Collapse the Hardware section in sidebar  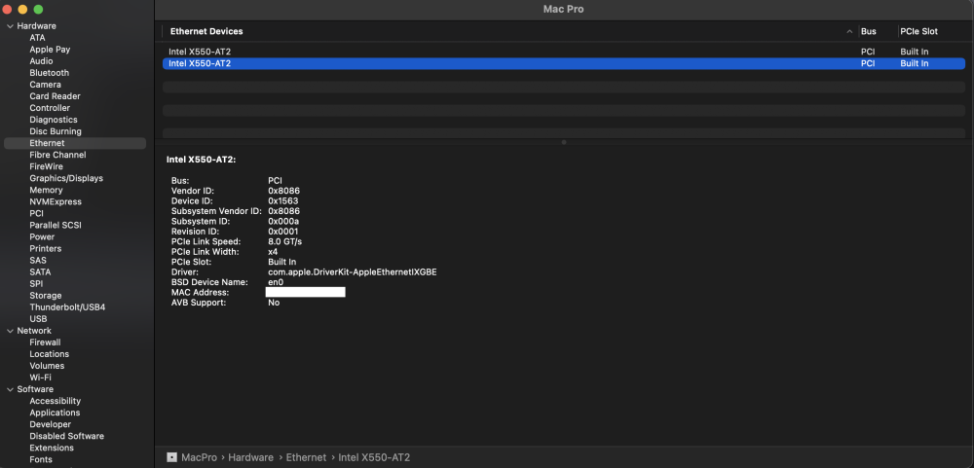[x=10, y=26]
